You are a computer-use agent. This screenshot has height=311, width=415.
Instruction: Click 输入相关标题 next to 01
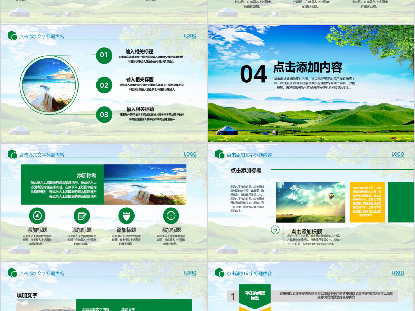point(139,51)
